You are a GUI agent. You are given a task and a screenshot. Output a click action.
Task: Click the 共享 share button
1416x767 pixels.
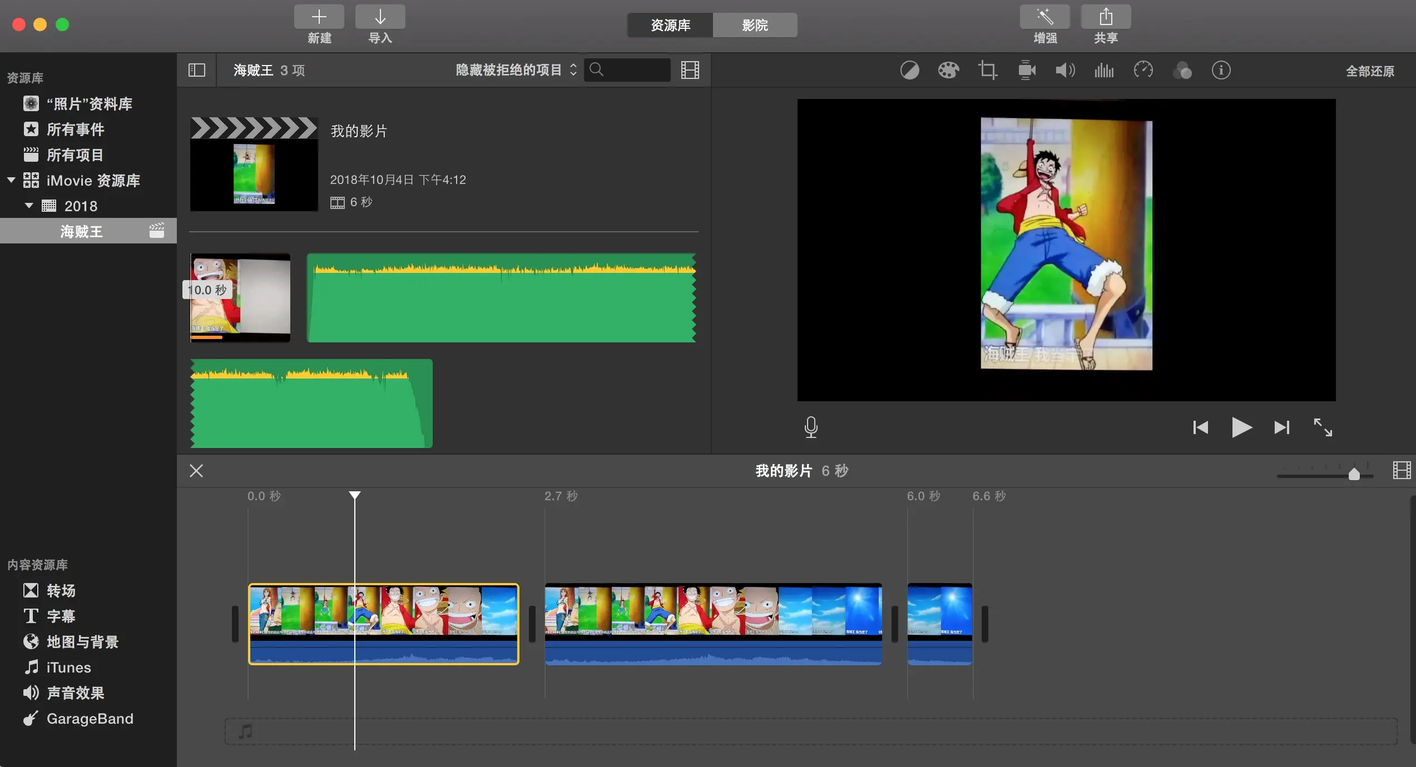pyautogui.click(x=1105, y=24)
